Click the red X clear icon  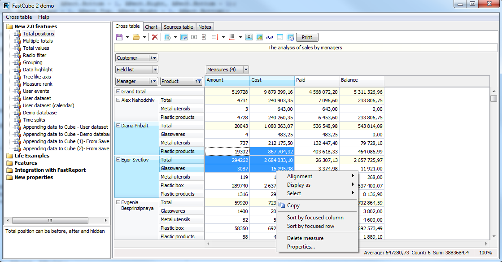pyautogui.click(x=155, y=37)
